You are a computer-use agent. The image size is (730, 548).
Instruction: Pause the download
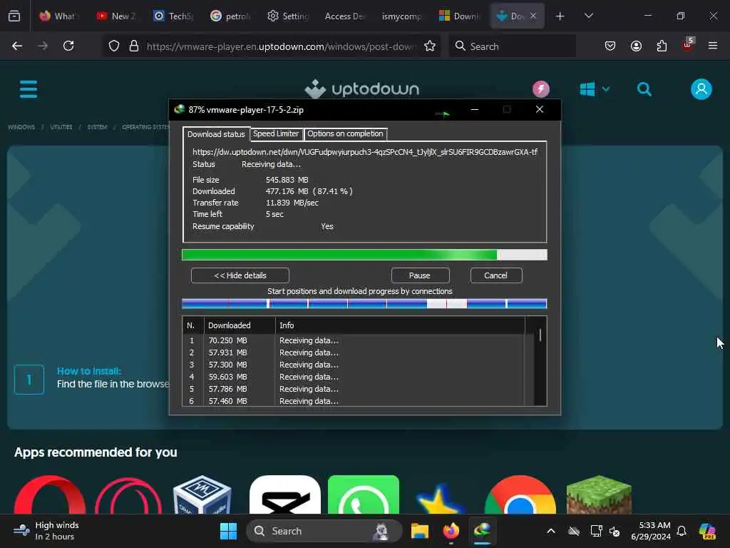[420, 275]
